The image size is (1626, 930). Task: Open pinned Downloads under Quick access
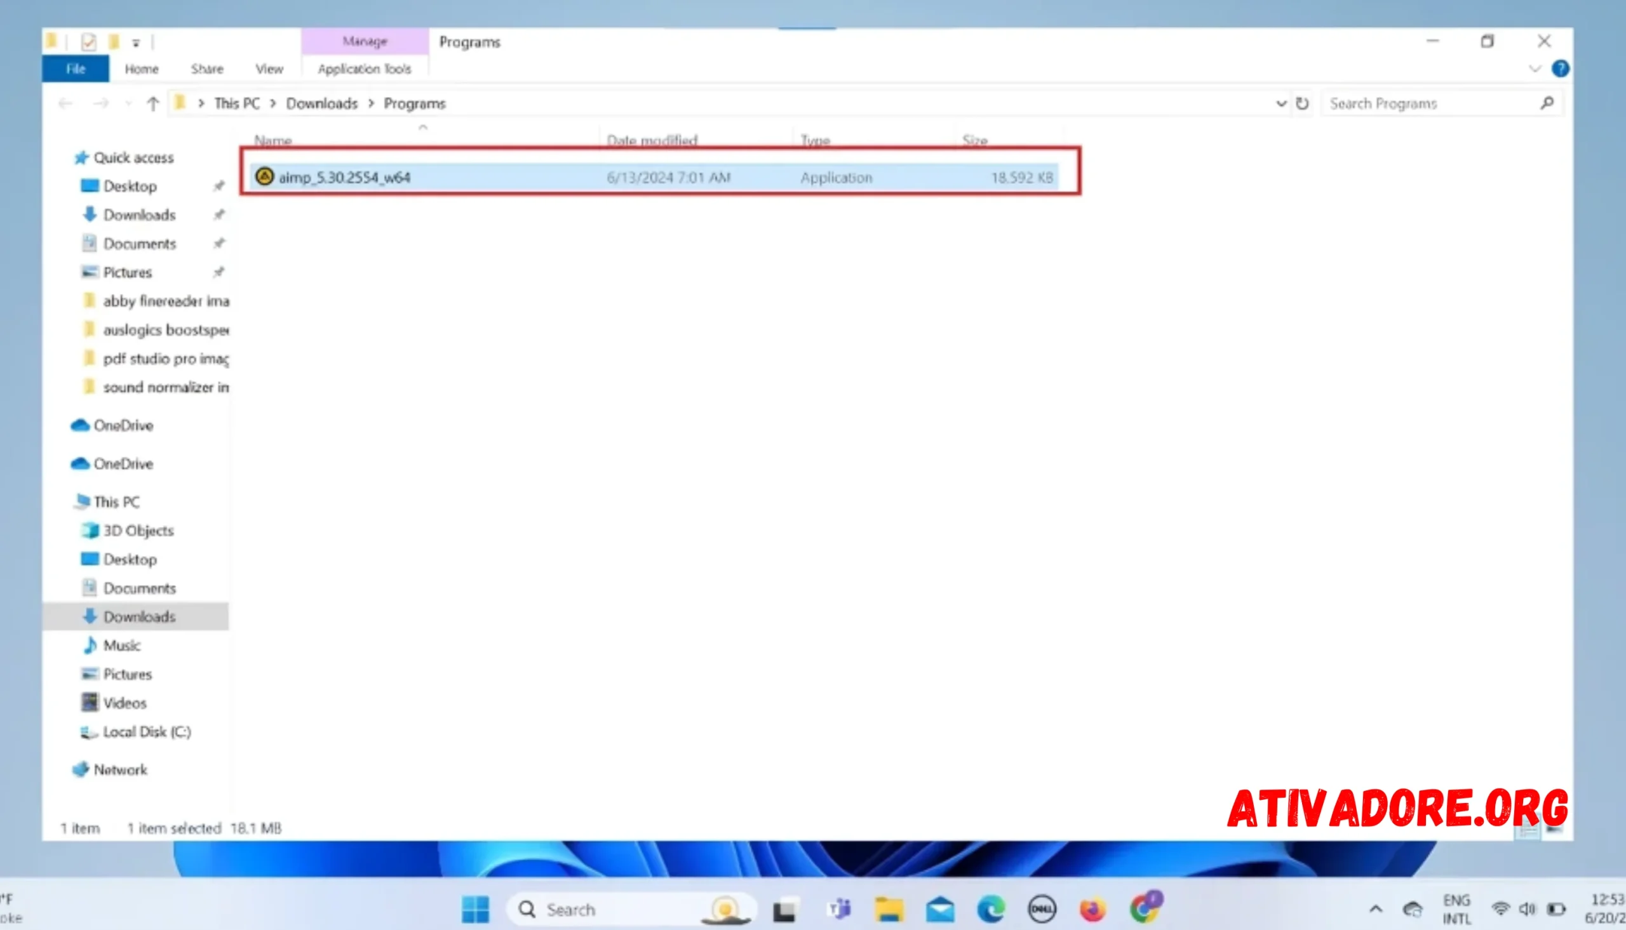pyautogui.click(x=139, y=215)
